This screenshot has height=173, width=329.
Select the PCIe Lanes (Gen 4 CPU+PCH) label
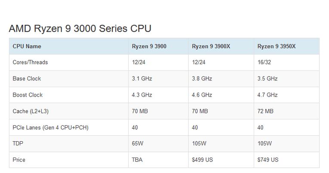click(50, 127)
